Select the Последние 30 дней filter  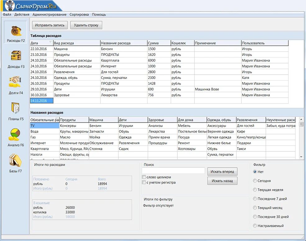(x=255, y=216)
